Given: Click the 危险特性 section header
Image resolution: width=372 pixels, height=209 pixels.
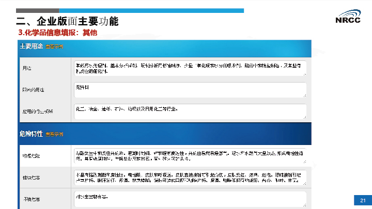Looking at the screenshot, I should click(31, 134).
